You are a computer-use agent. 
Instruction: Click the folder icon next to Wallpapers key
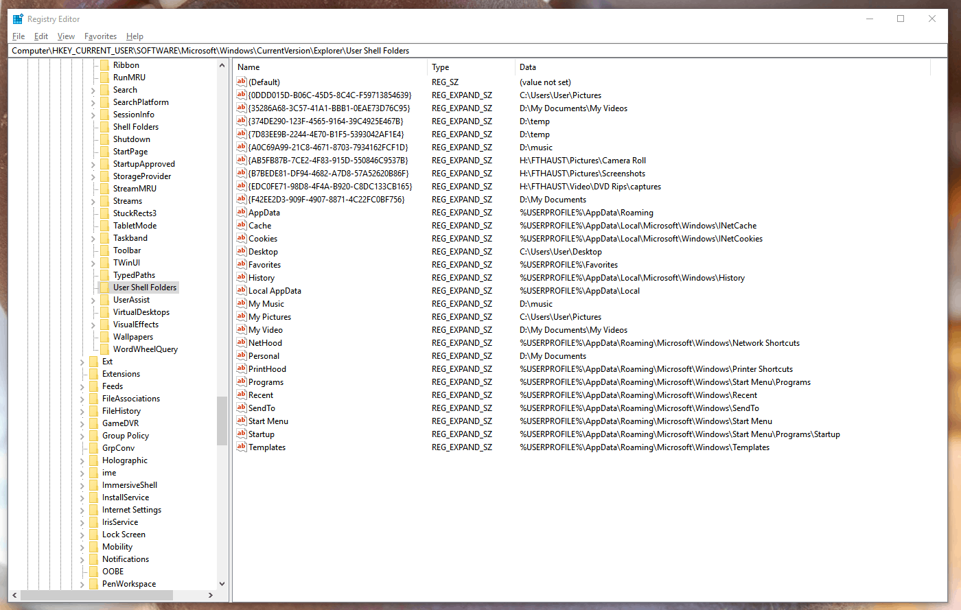[x=104, y=337]
